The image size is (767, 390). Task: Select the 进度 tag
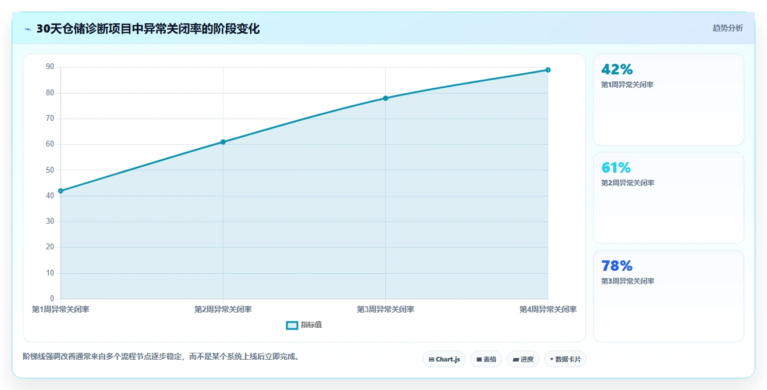point(523,359)
